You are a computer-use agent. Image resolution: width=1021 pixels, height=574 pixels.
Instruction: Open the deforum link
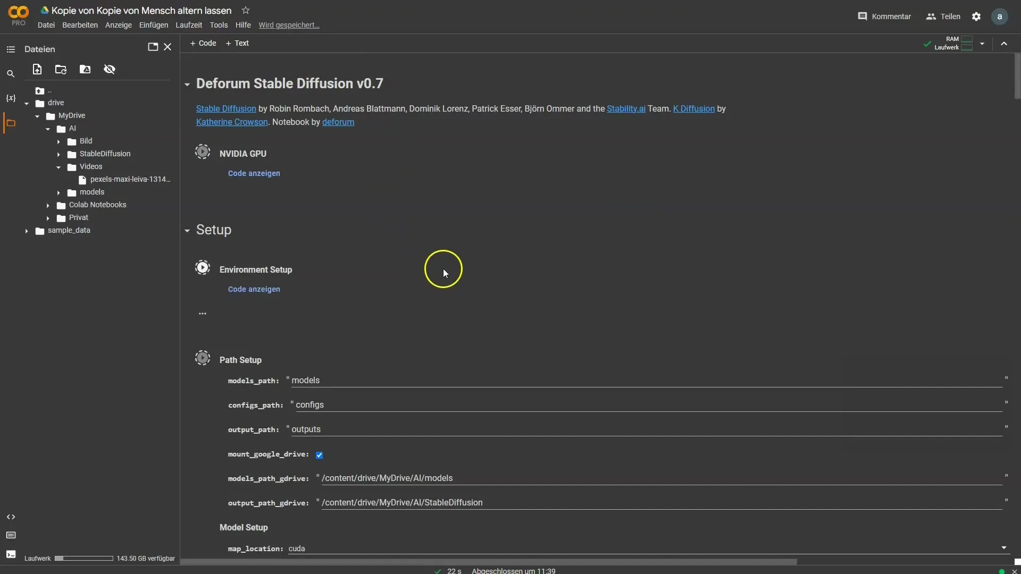pos(338,122)
